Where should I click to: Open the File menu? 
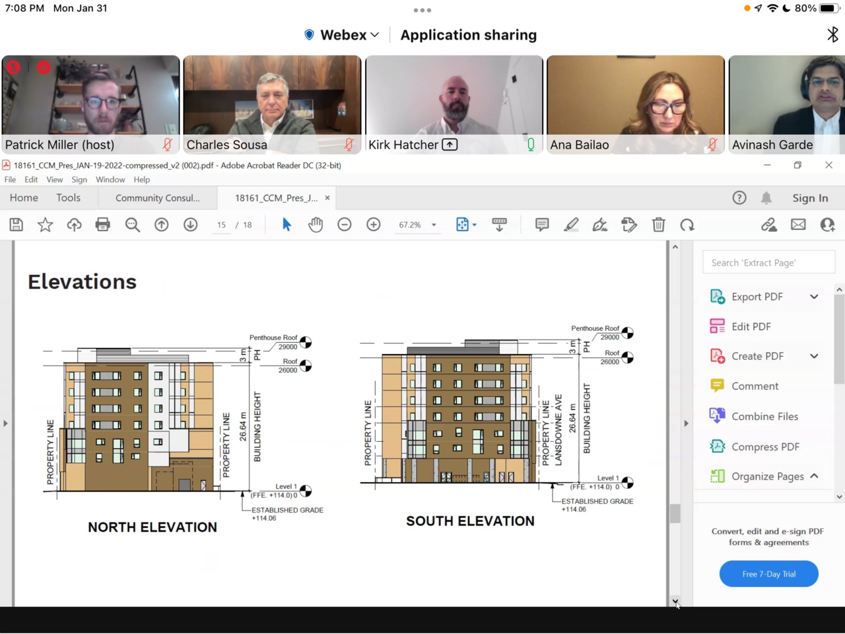pos(10,180)
